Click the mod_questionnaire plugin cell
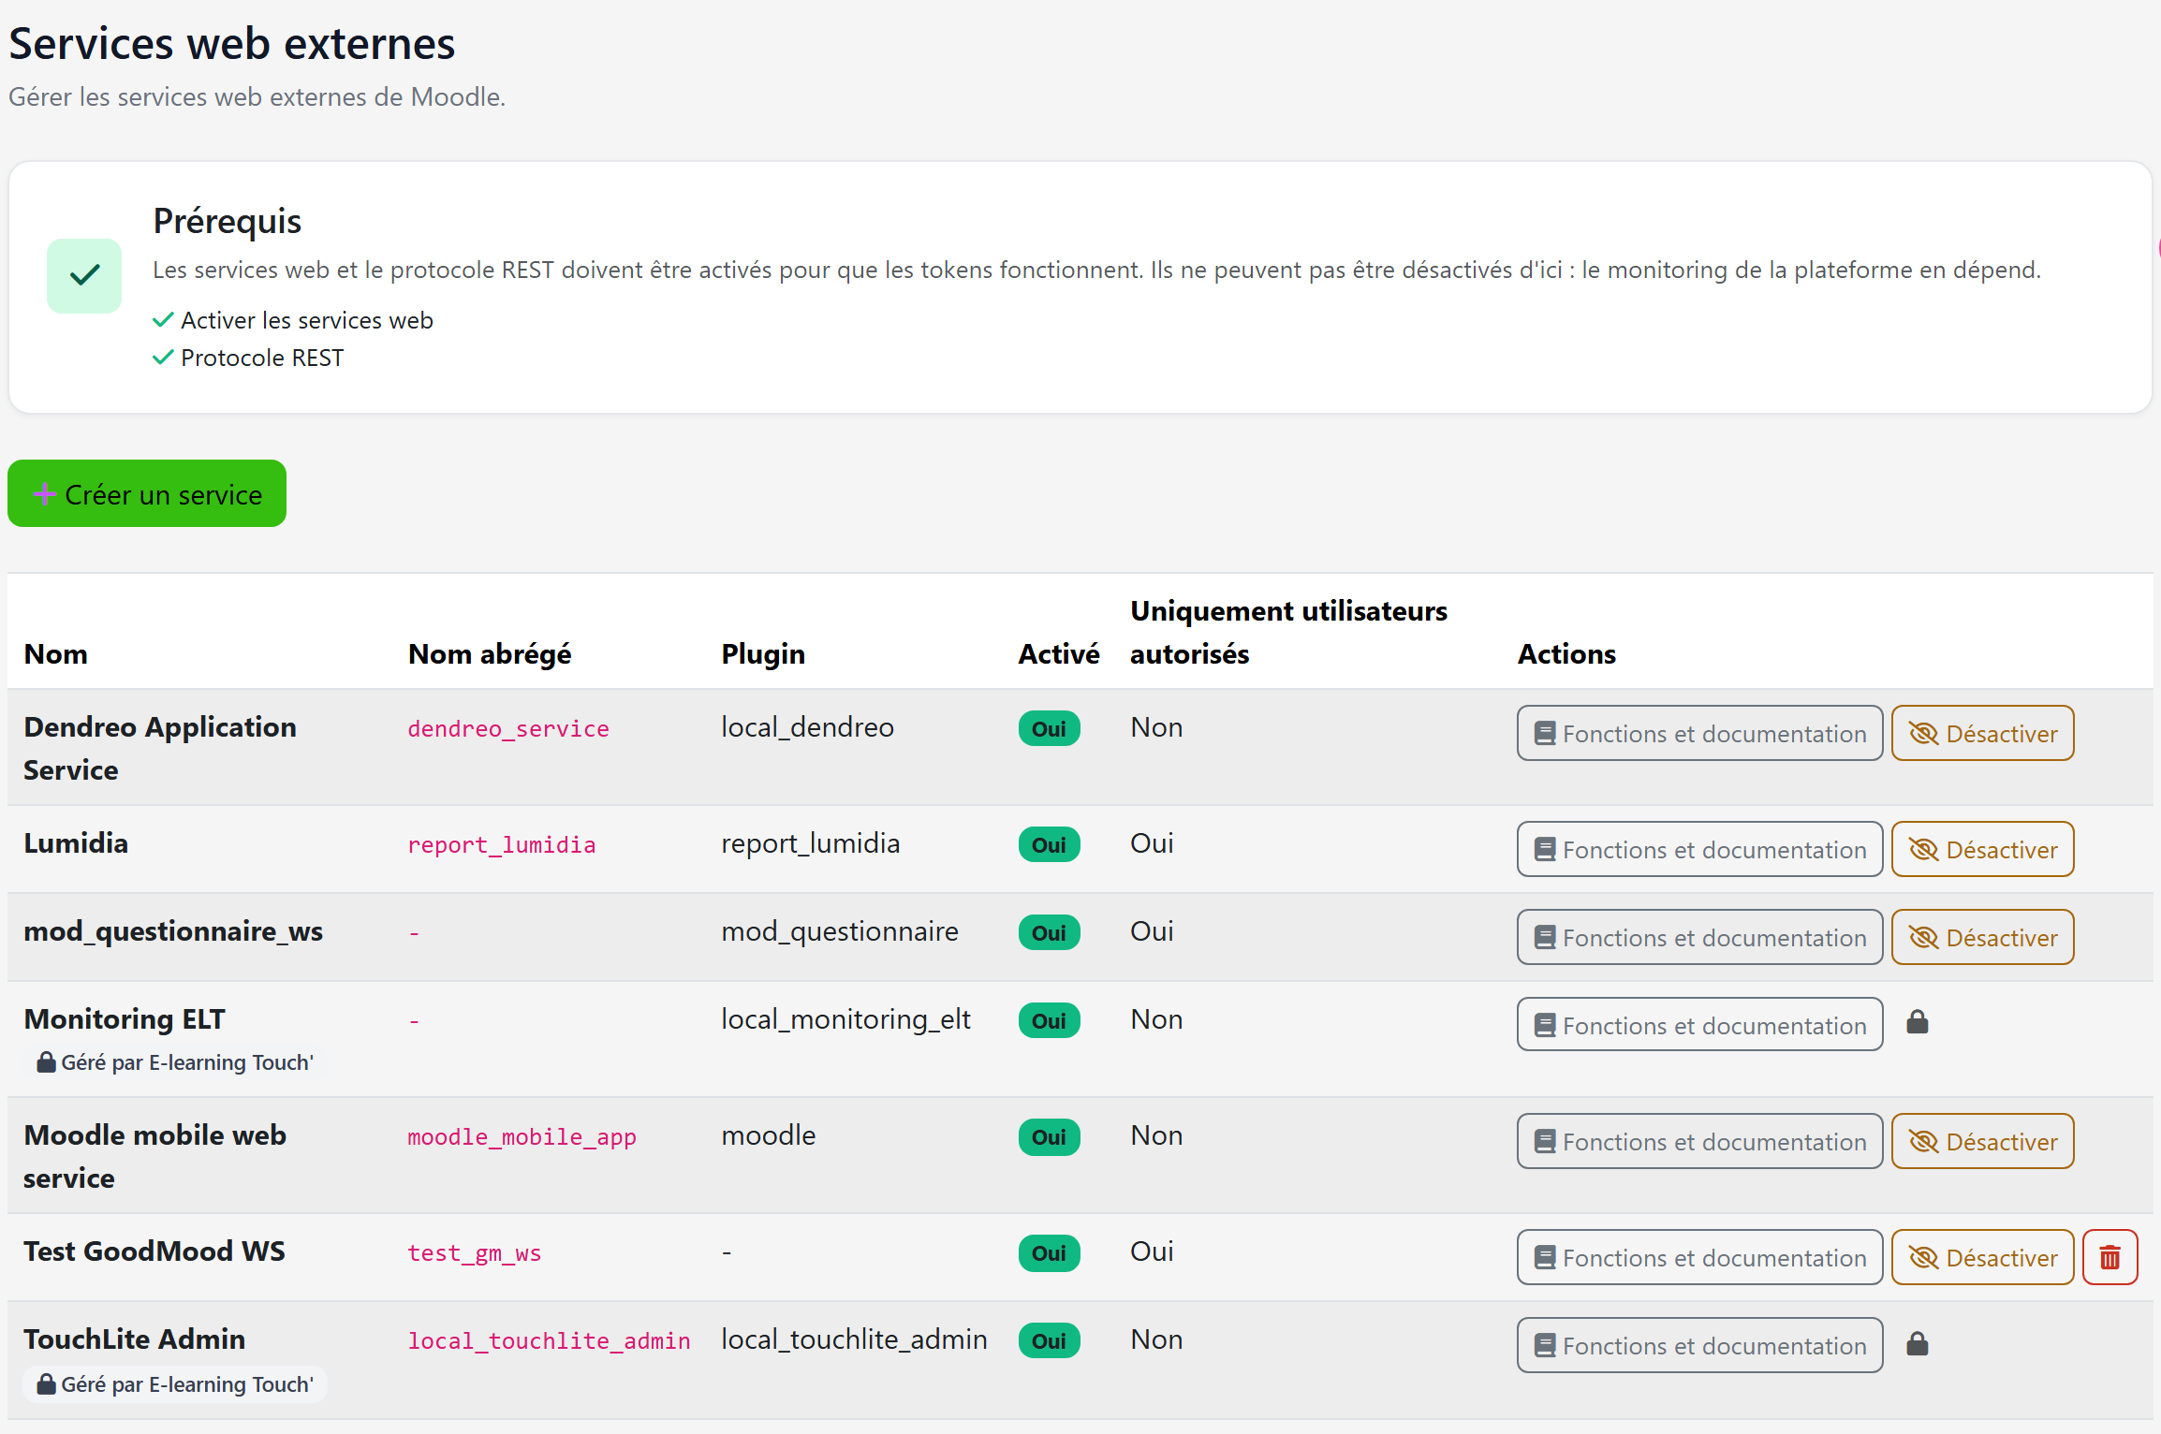Viewport: 2161px width, 1434px height. point(840,931)
